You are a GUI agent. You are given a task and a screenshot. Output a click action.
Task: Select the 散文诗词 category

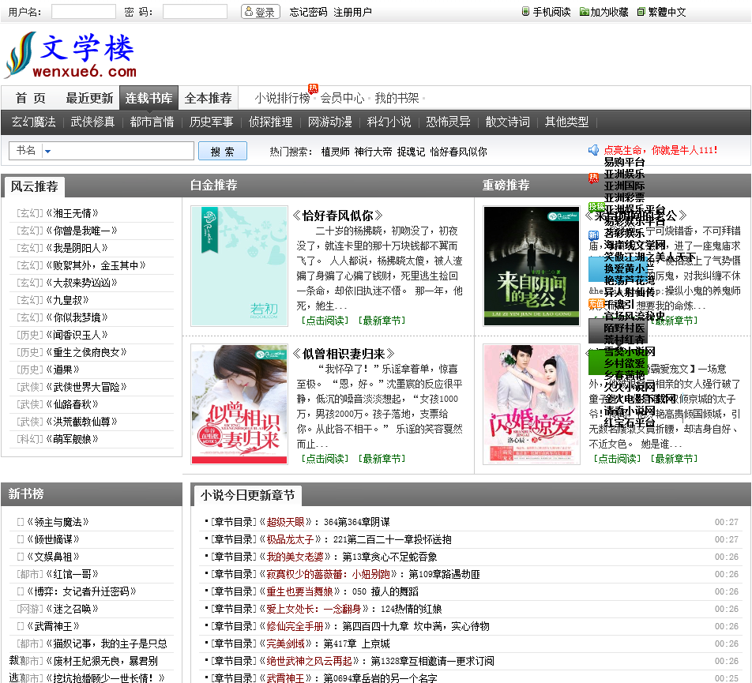507,122
